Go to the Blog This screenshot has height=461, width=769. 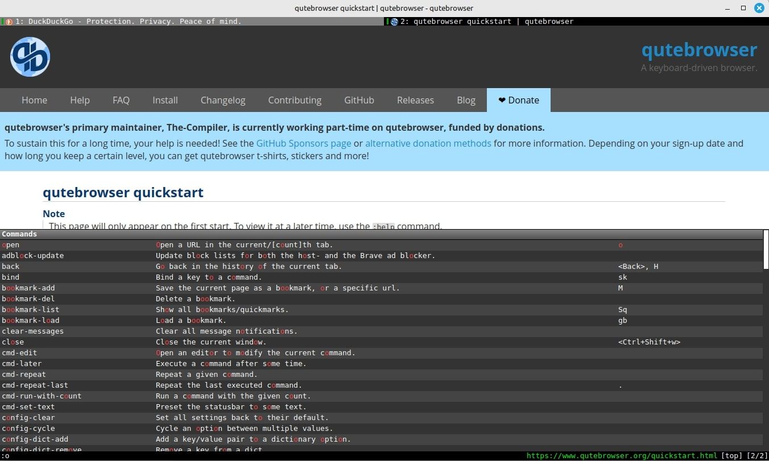466,100
